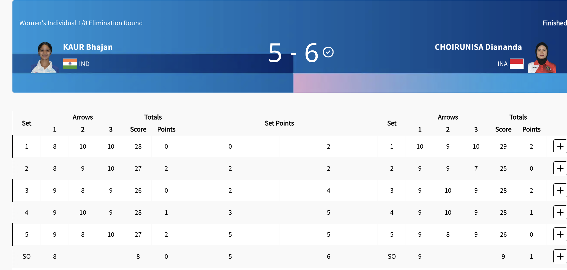The height and width of the screenshot is (270, 567).
Task: Show set 5 arrow details
Action: 560,234
